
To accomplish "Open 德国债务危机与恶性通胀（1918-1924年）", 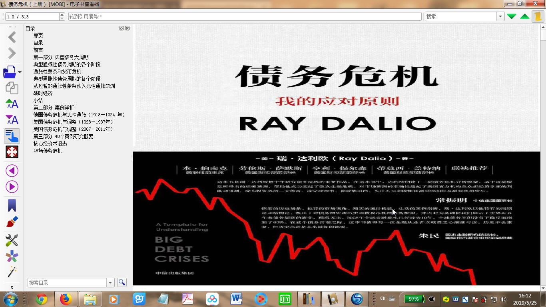I will [x=79, y=115].
